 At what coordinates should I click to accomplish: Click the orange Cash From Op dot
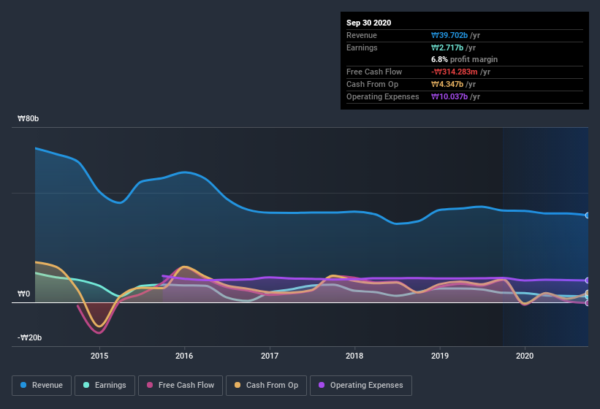[x=238, y=385]
